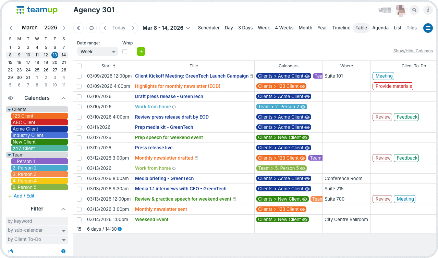The height and width of the screenshot is (258, 438).
Task: Click the share icon at sidebar bottom
Action: [x=11, y=251]
